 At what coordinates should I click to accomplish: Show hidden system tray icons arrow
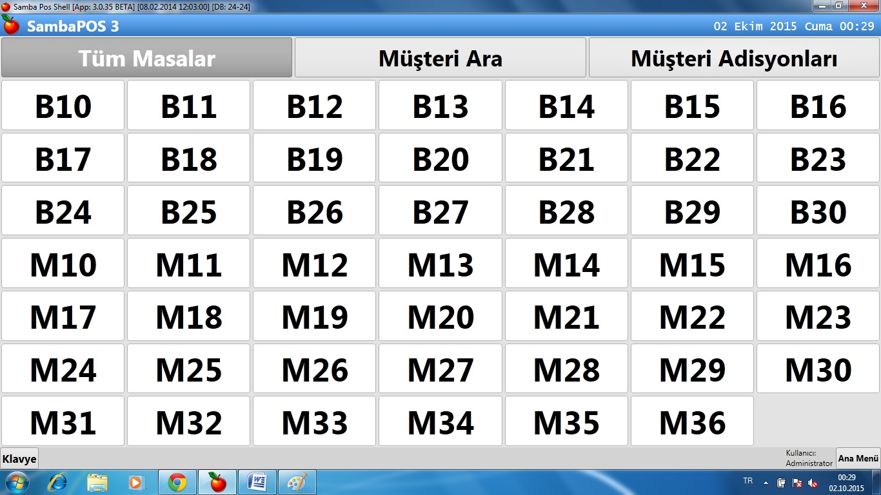(766, 482)
